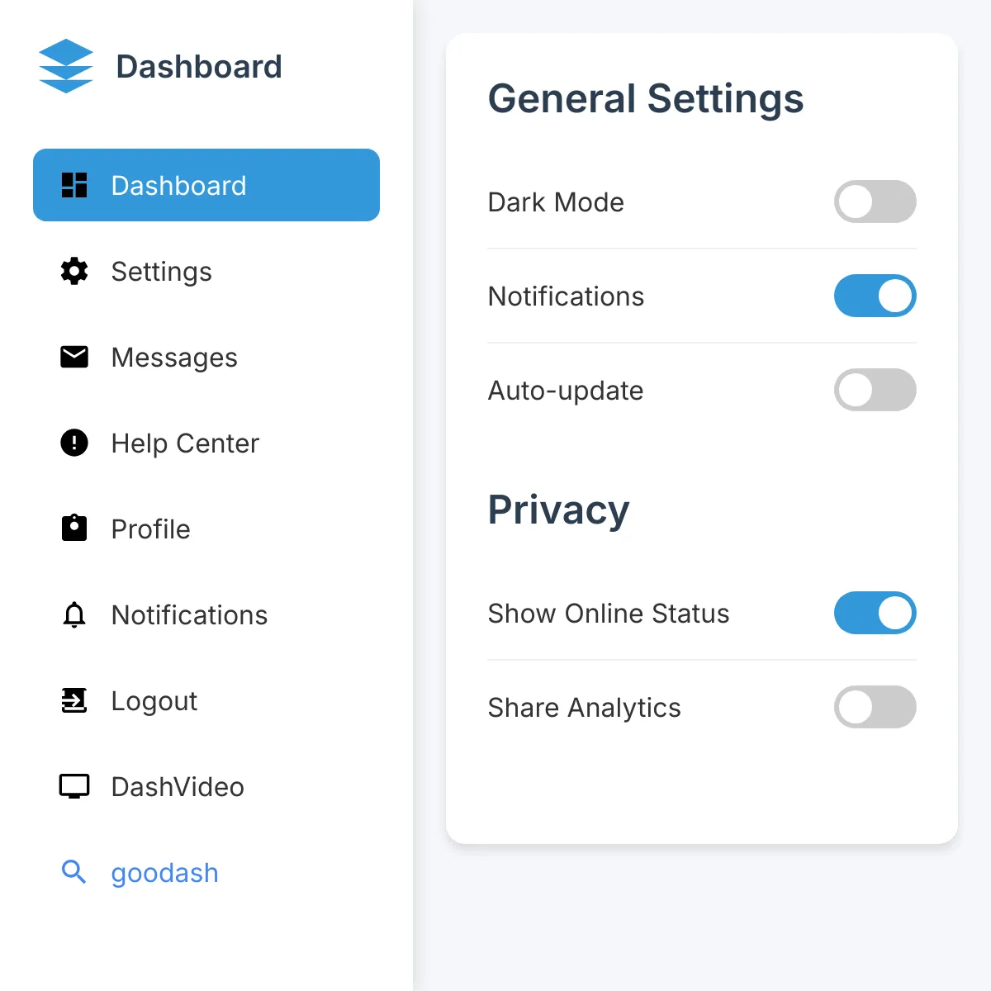This screenshot has width=991, height=991.
Task: Click the Messages envelope icon
Action: click(x=74, y=357)
